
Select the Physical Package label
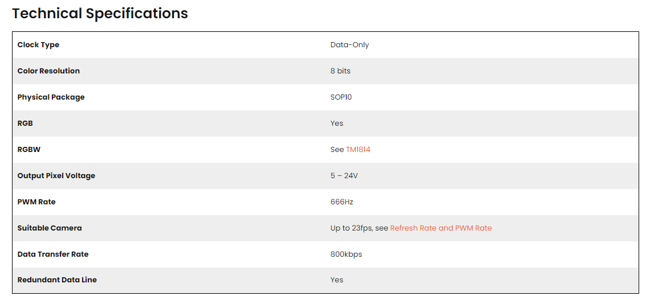(51, 97)
